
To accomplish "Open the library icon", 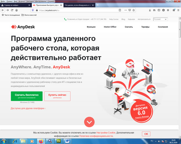I will click(x=154, y=10).
